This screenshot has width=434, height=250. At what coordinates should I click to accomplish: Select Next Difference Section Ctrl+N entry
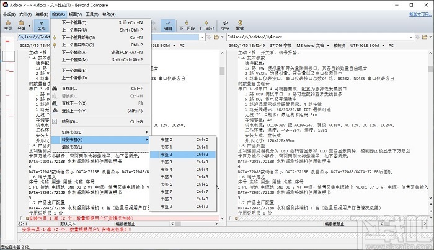point(100,37)
